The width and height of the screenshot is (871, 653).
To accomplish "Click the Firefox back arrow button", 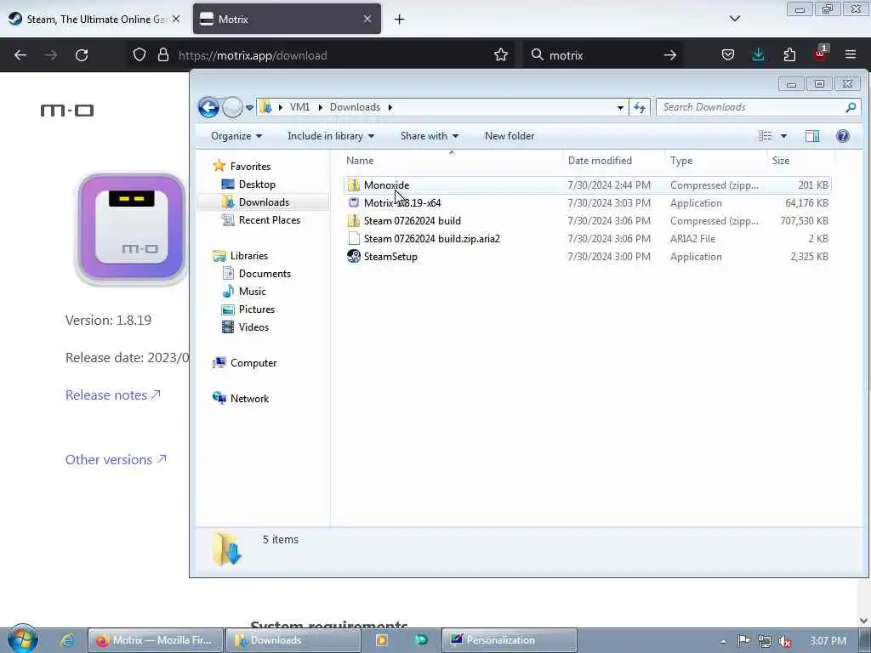I will 20,55.
